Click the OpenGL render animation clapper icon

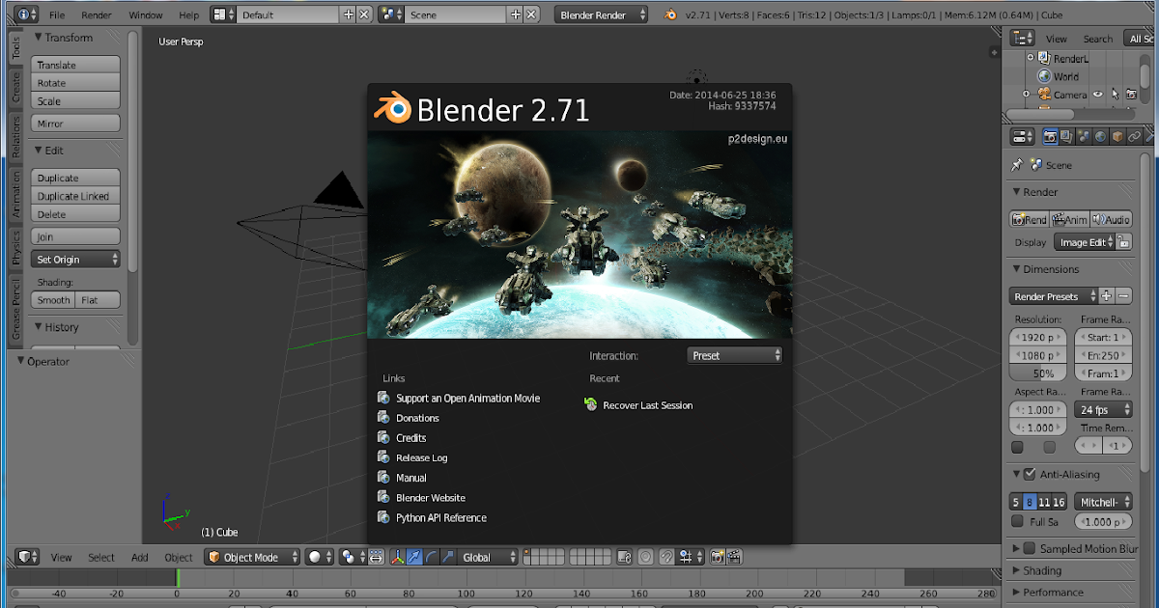[x=734, y=557]
